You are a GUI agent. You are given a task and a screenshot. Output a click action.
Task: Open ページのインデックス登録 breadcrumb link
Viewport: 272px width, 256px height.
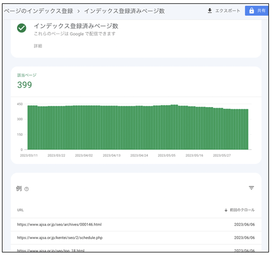(x=39, y=11)
